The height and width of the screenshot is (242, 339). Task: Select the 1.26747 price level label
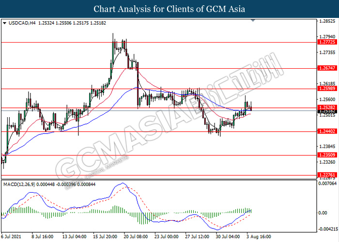pos(327,68)
